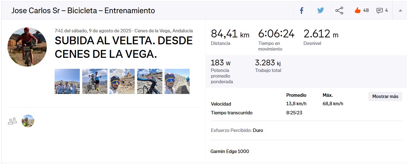The height and width of the screenshot is (164, 407).
Task: Open the third selfie photo thumbnail
Action: click(x=122, y=81)
